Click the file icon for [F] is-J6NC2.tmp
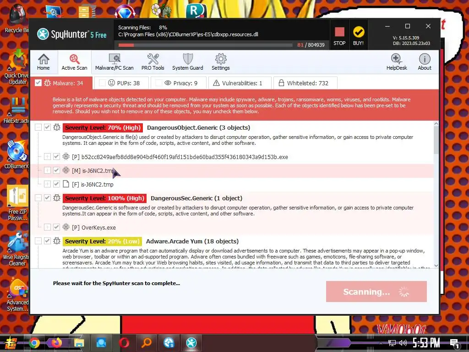The image size is (469, 352). (x=66, y=184)
